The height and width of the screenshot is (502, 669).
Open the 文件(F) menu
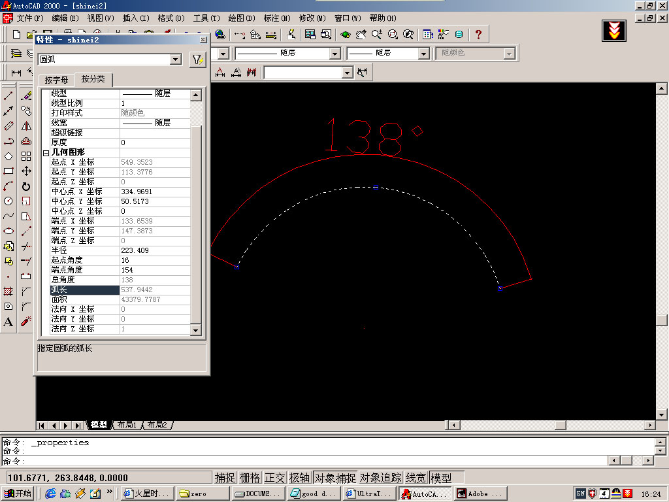30,18
